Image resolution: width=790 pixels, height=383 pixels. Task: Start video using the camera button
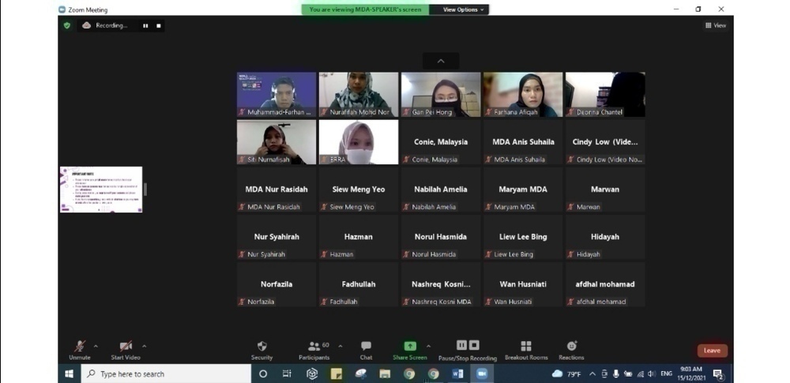point(126,347)
